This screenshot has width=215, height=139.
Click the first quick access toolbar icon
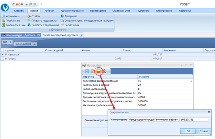tap(13, 4)
